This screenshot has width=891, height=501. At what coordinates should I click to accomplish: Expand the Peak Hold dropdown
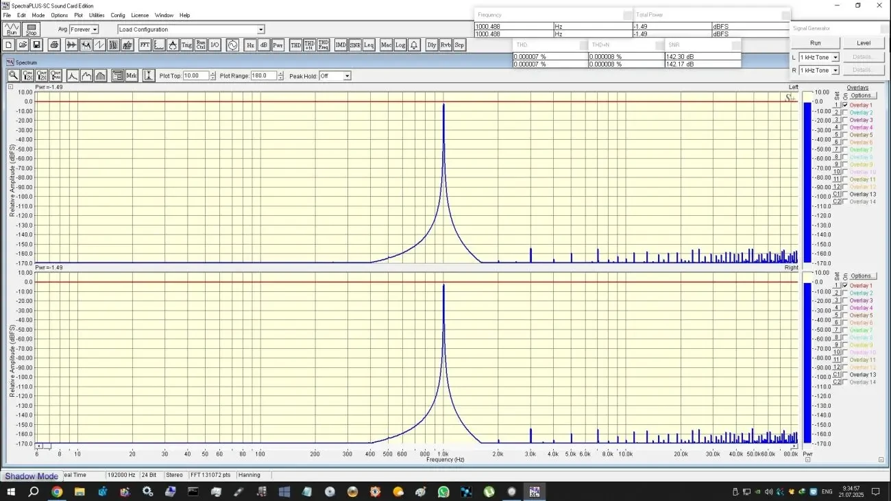[347, 76]
